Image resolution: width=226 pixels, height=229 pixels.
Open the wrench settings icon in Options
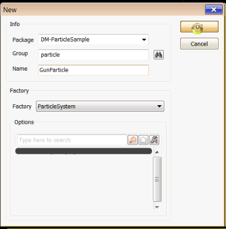154,140
